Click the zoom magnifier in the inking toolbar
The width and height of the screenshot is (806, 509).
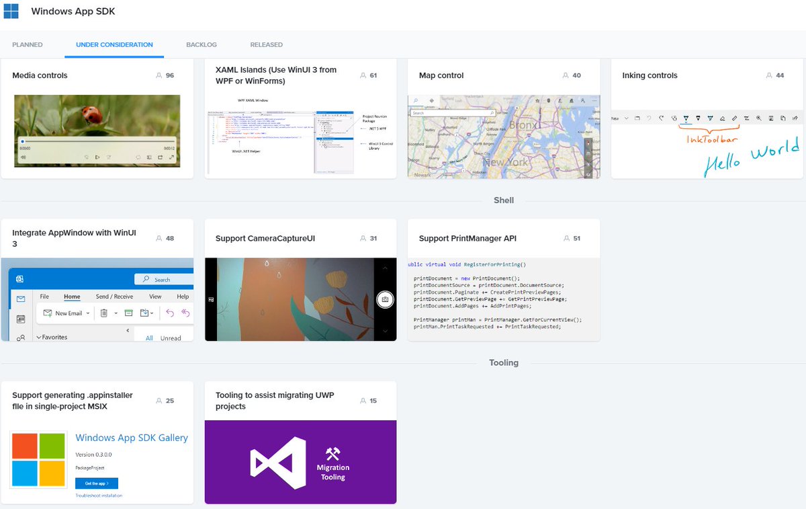[x=758, y=118]
